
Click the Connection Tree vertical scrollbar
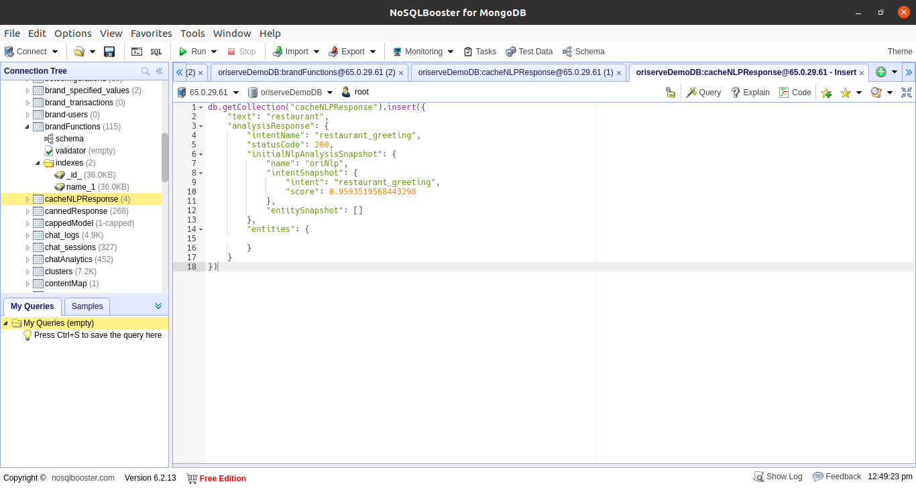point(165,158)
